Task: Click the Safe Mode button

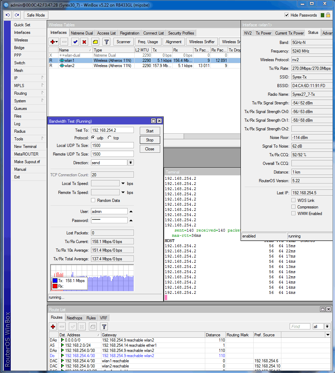Action: 36,15
